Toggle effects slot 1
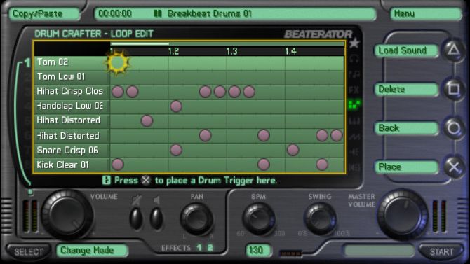This screenshot has width=470, height=264. (x=199, y=248)
